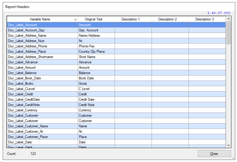
Task: Click the Report Headers window title
Action: click(x=17, y=7)
